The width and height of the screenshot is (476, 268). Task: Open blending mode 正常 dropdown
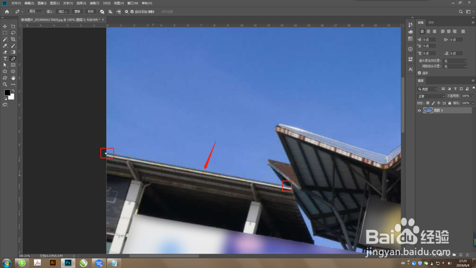[431, 96]
